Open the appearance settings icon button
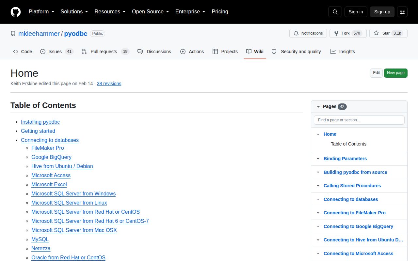This screenshot has width=418, height=261. click(402, 12)
